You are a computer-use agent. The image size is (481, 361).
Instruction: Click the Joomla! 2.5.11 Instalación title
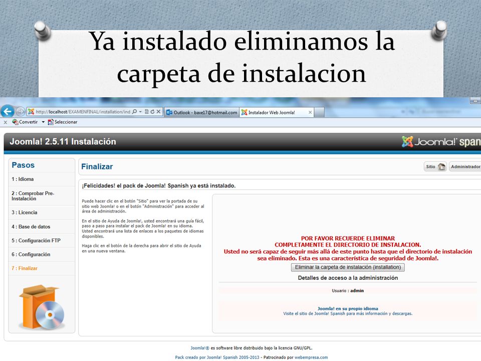[x=63, y=141]
